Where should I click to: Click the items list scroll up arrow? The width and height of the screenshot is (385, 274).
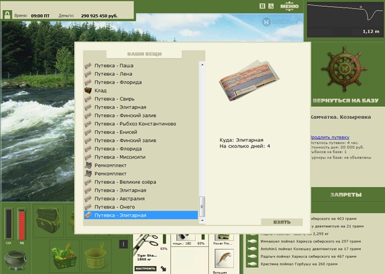click(202, 65)
